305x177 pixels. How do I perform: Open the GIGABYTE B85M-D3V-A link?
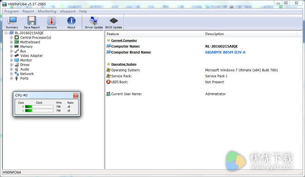coord(225,52)
